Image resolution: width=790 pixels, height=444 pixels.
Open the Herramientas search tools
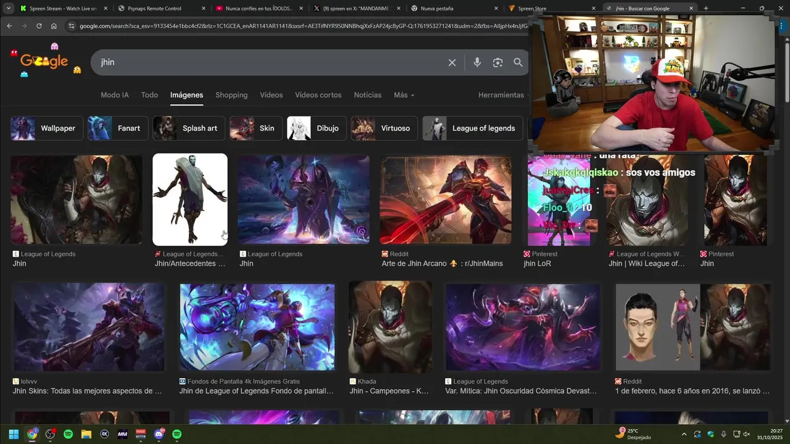pos(501,95)
